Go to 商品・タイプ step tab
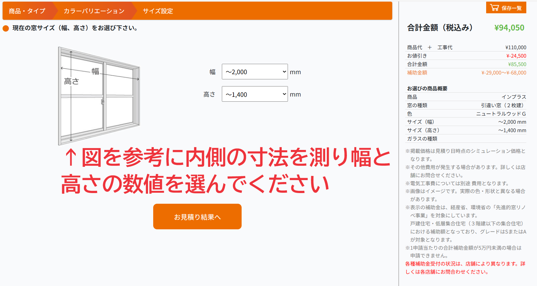The image size is (537, 286). click(27, 11)
